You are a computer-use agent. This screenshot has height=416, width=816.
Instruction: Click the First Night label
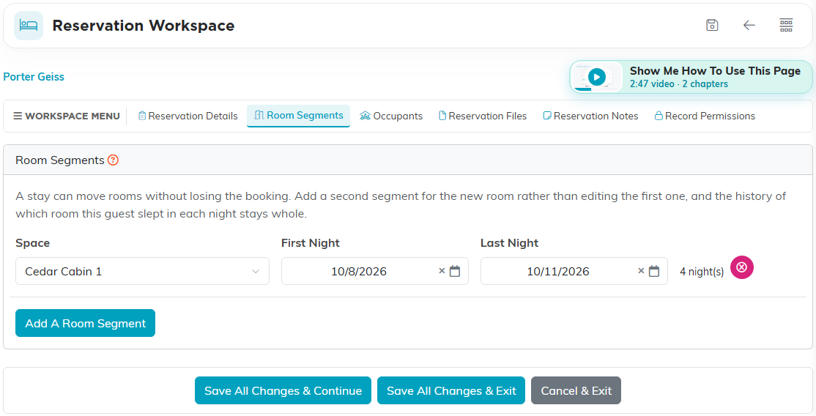click(311, 243)
